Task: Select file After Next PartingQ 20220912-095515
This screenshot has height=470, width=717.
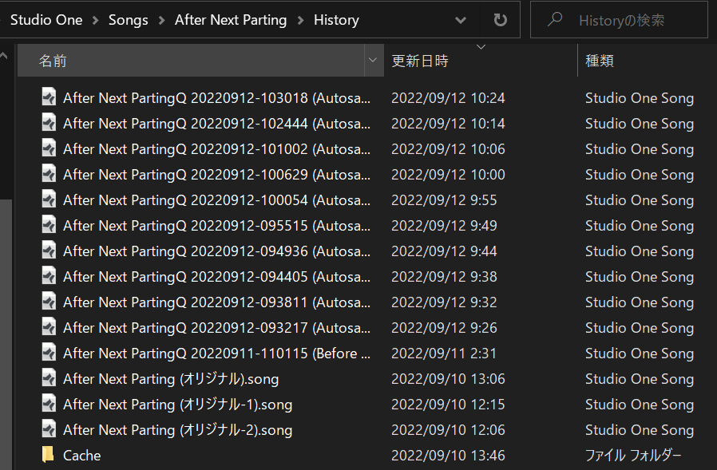Action: tap(216, 226)
